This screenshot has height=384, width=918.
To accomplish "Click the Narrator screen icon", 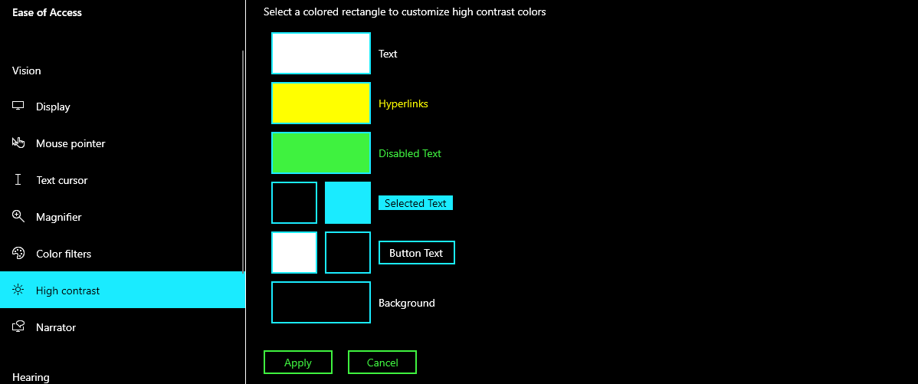I will 18,327.
